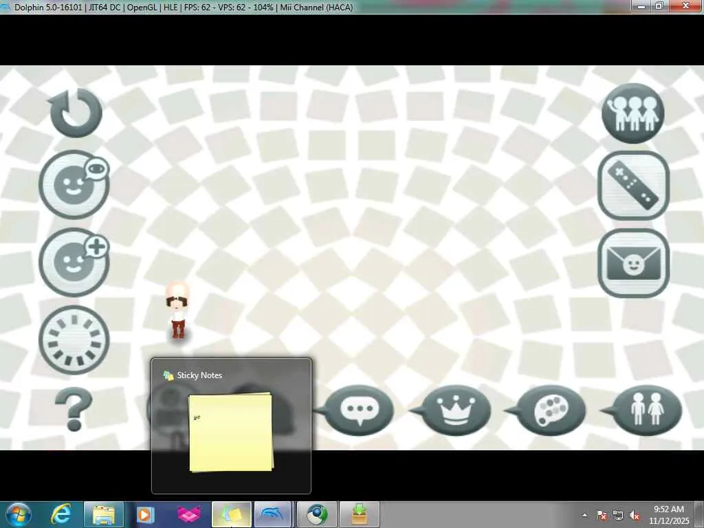Open the Windows Start menu
Viewport: 704px width, 528px height.
(x=17, y=514)
